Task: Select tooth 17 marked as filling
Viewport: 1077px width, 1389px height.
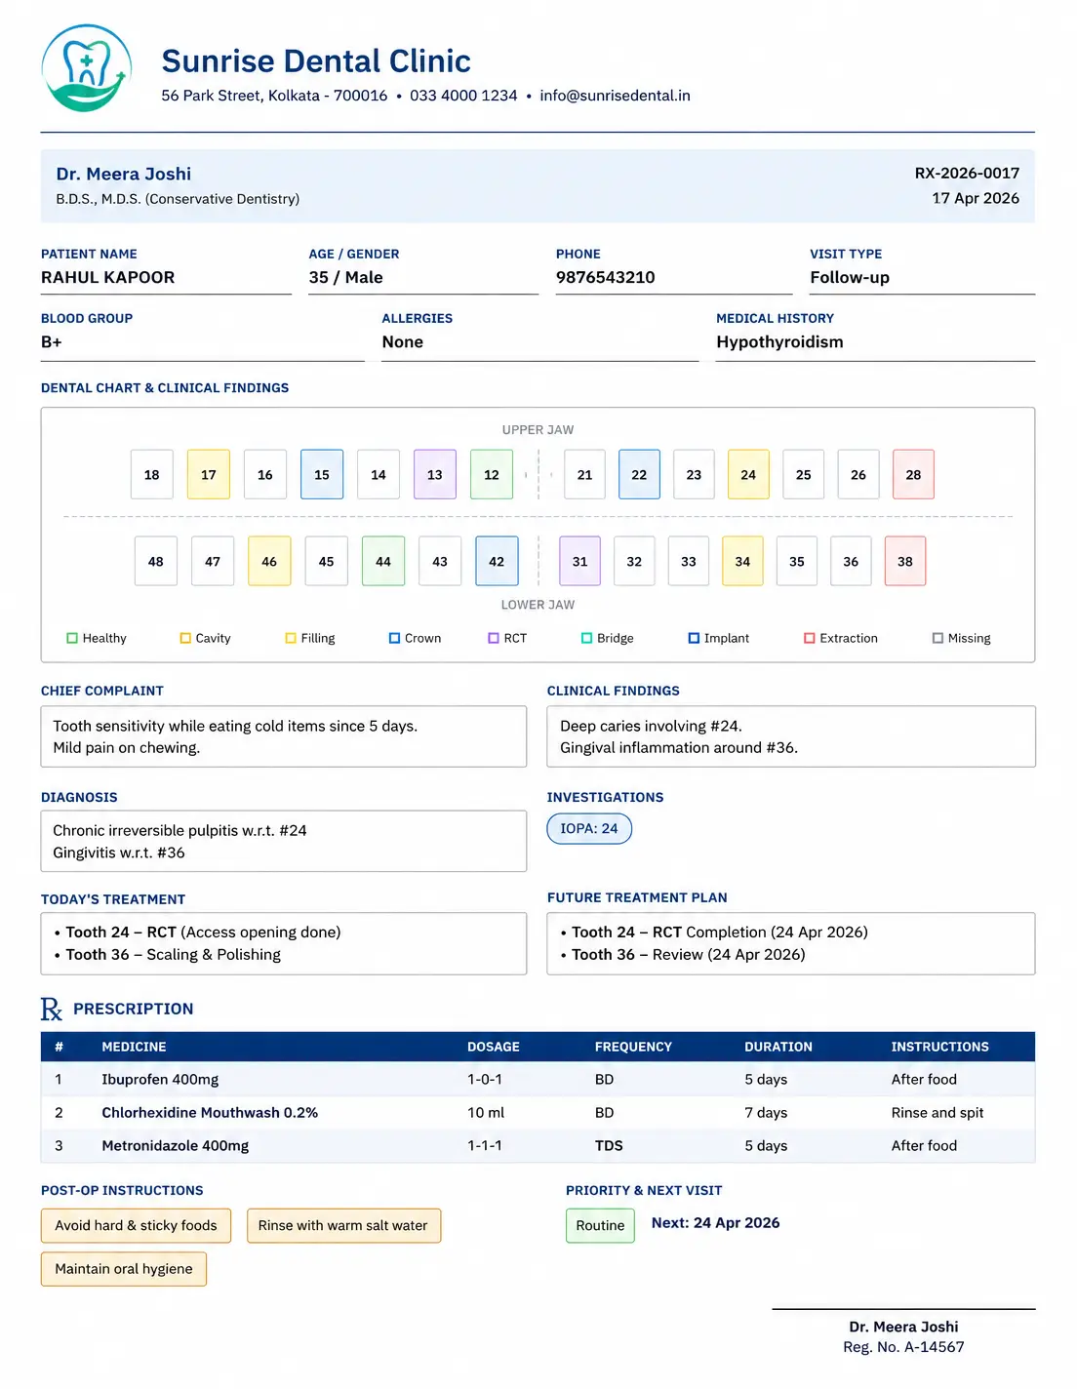Action: coord(209,474)
